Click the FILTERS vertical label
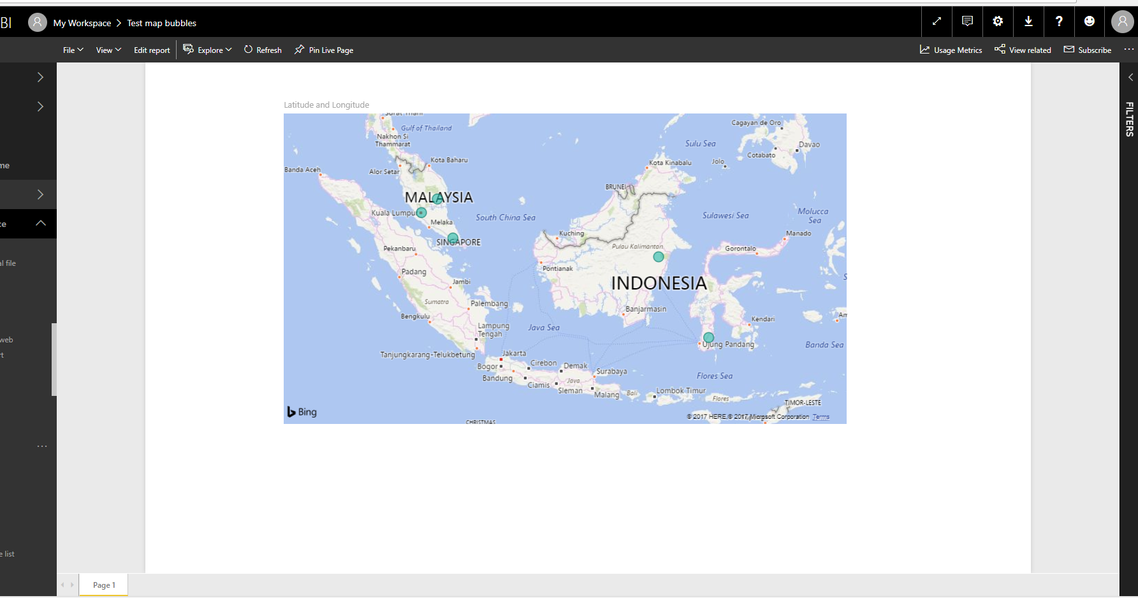Screen dimensions: 1138x598 coord(1129,119)
